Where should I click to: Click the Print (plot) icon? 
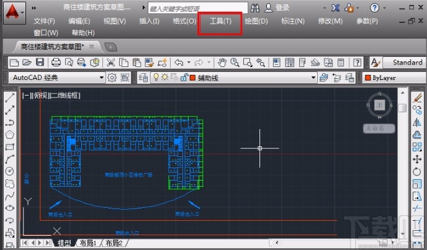pyautogui.click(x=56, y=62)
